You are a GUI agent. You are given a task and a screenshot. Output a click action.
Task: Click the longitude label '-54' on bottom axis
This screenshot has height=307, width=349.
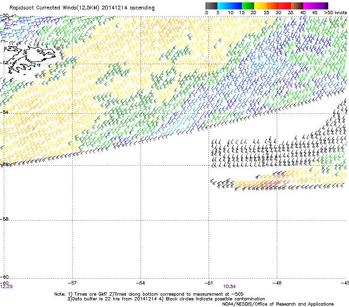[141, 283]
